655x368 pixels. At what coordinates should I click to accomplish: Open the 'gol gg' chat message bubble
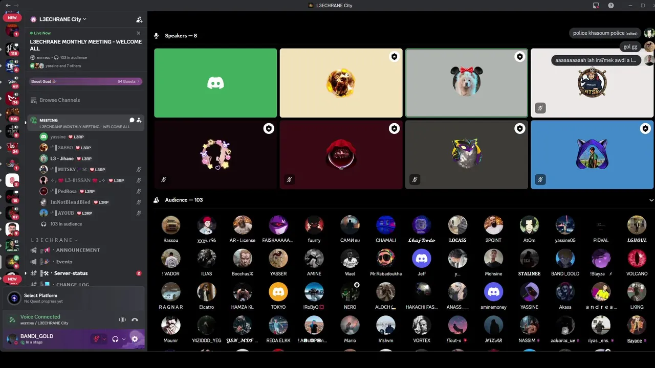tap(630, 47)
